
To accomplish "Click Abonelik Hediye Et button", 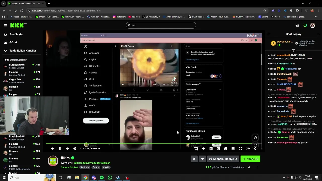I will pos(223,159).
